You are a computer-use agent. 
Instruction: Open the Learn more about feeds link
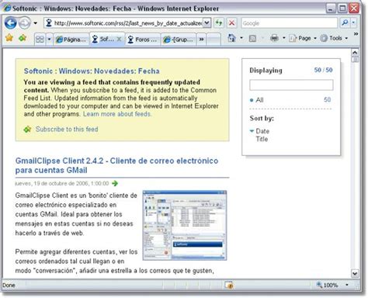point(117,114)
